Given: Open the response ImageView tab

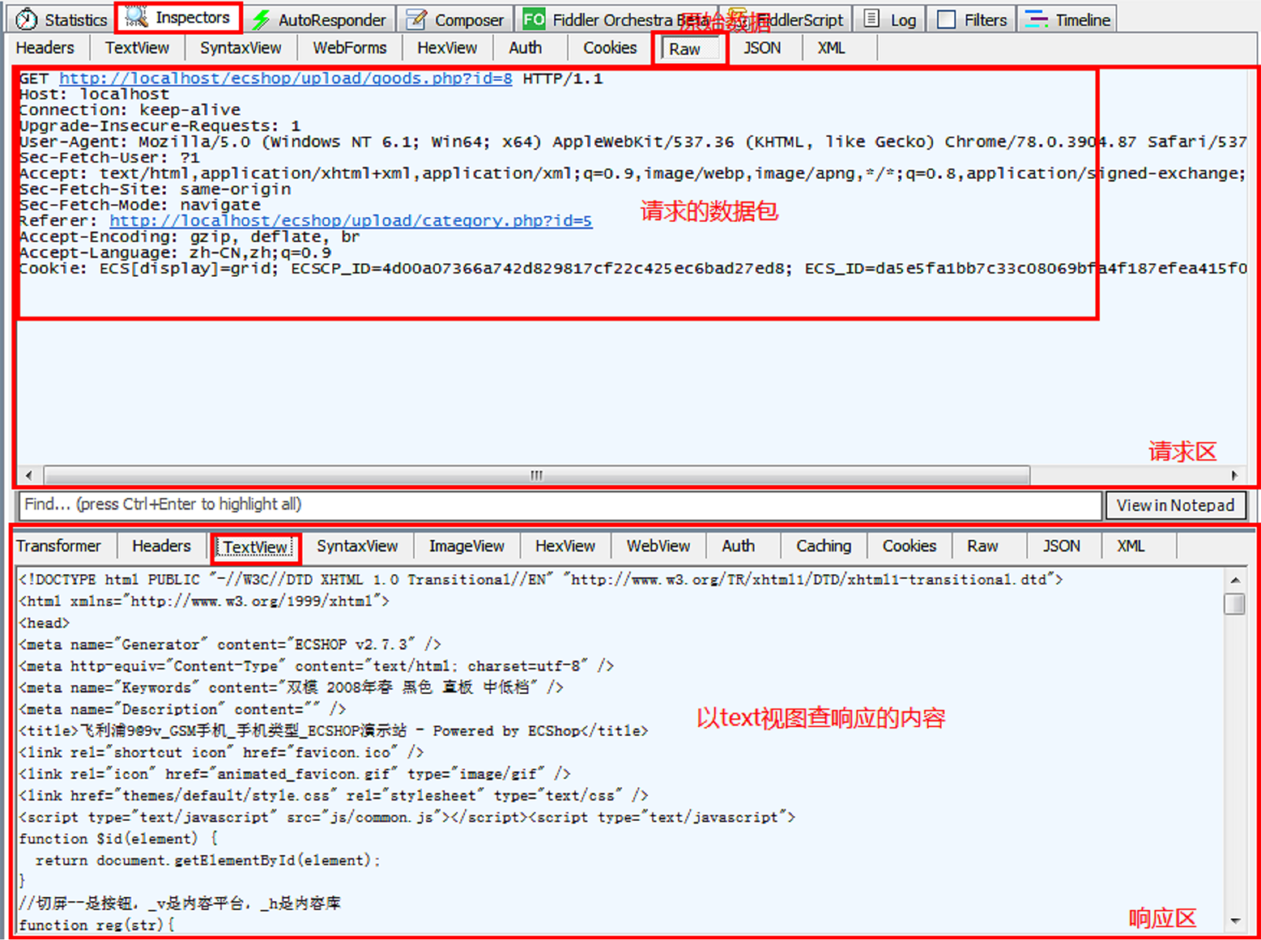Looking at the screenshot, I should tap(466, 546).
